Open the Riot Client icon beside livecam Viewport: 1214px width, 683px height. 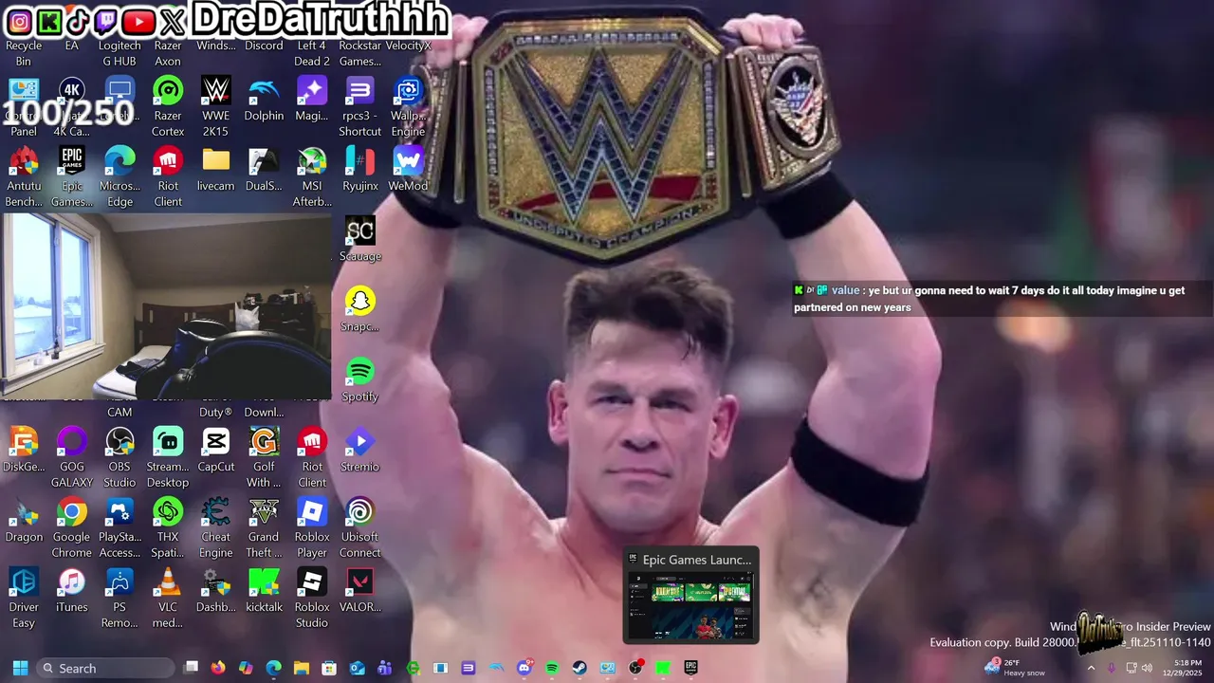(168, 176)
